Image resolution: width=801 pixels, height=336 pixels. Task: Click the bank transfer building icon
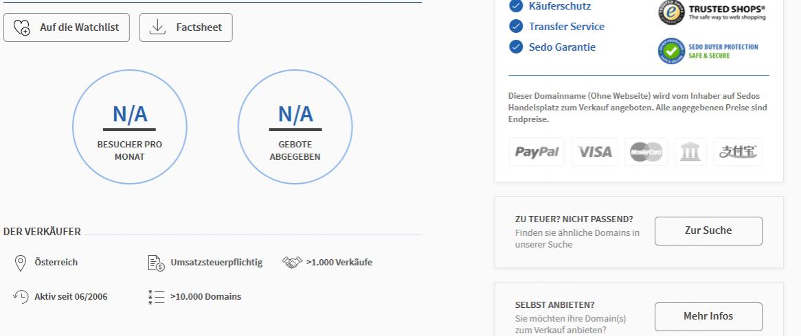(690, 152)
